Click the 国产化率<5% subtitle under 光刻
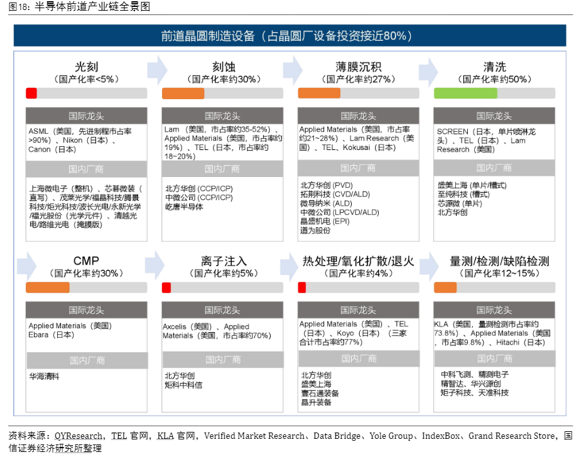Viewport: 579px width, 457px height. [87, 79]
